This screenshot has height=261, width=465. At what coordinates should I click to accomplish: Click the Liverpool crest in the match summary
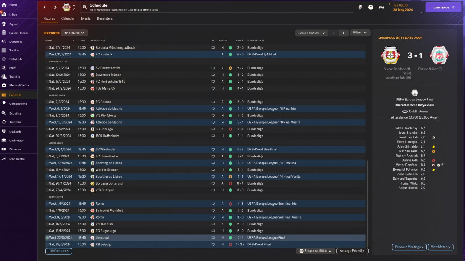439,55
